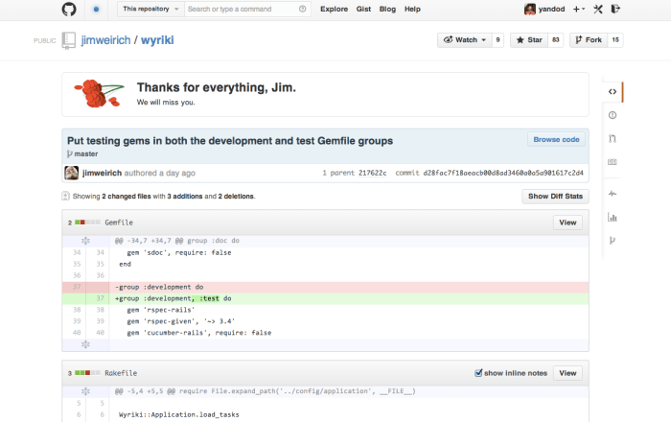
Task: Click Browse code button
Action: tap(556, 139)
